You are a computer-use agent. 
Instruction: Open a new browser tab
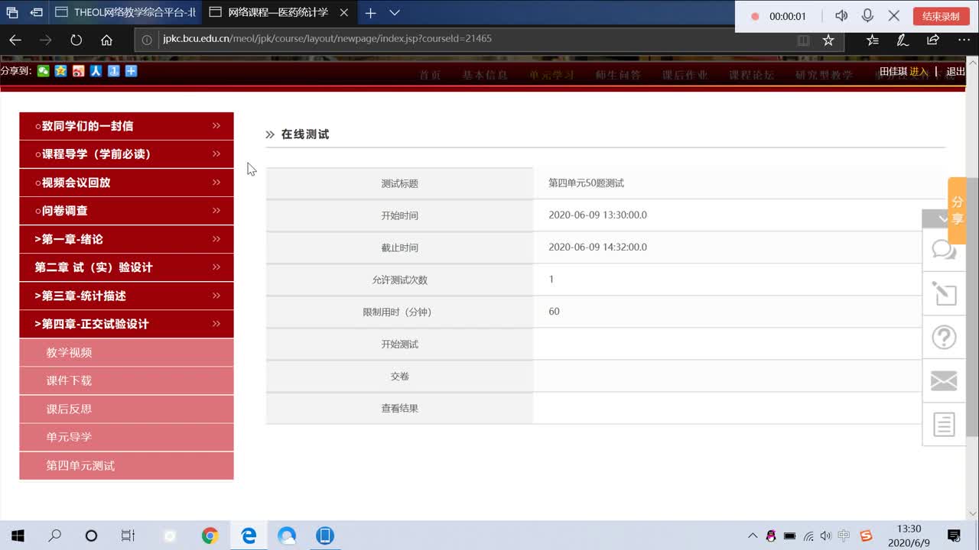tap(370, 13)
